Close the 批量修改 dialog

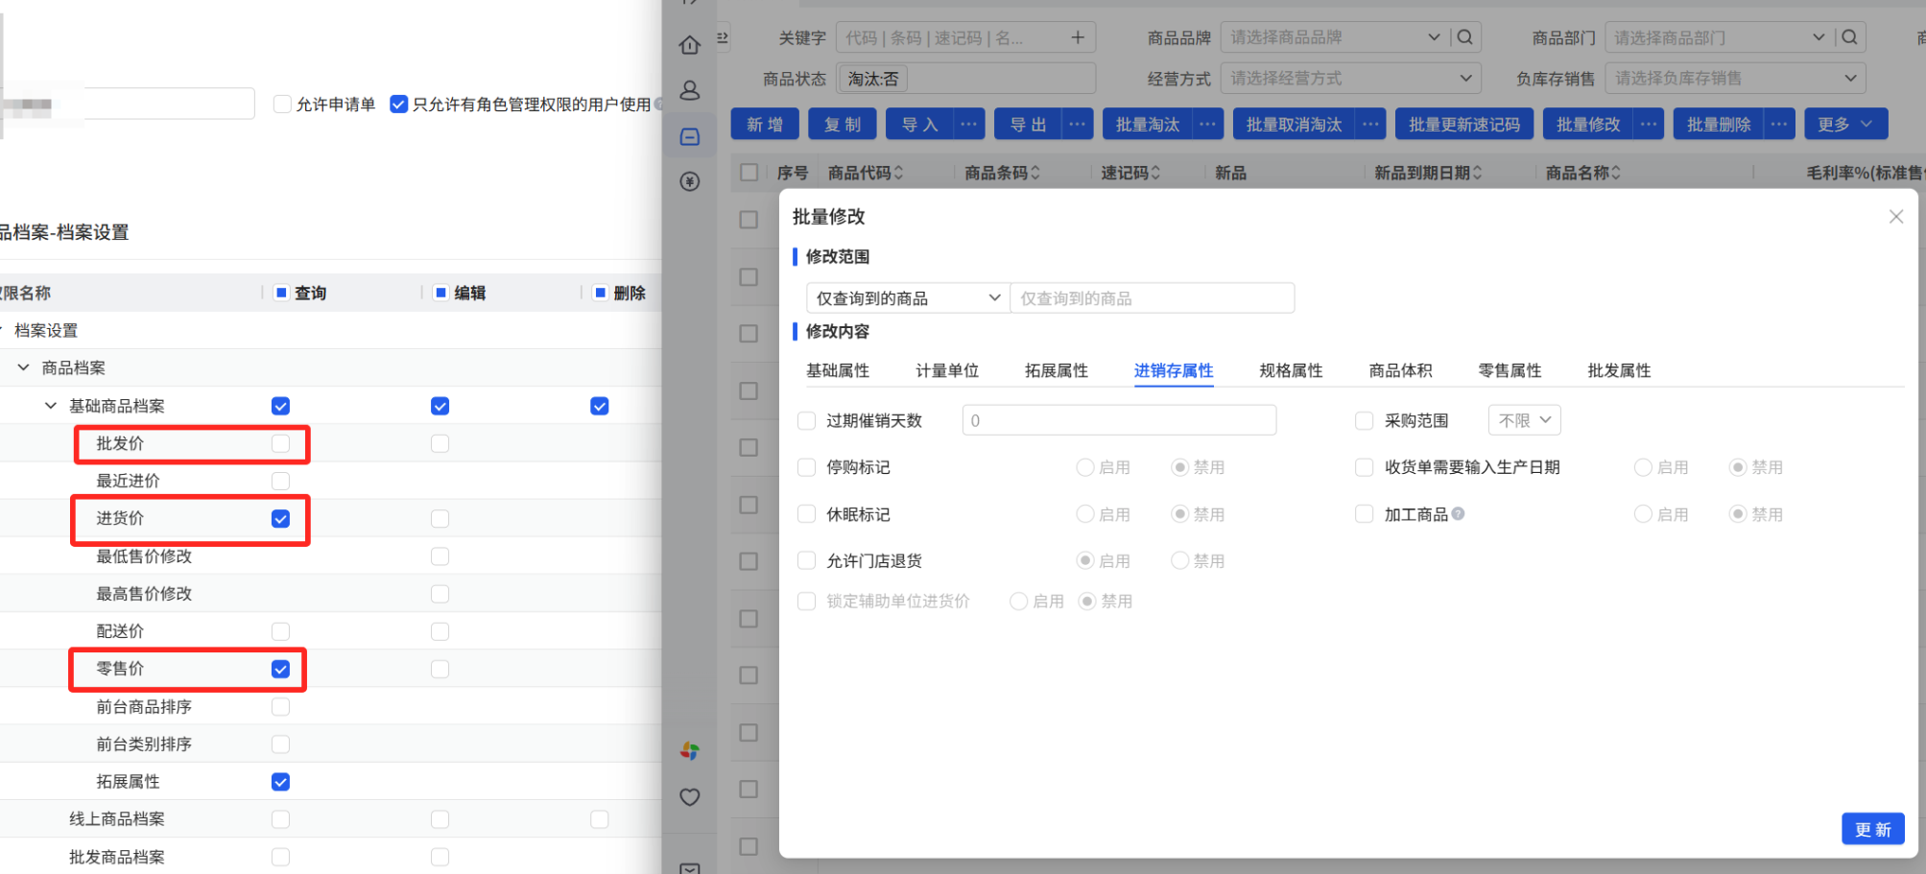click(1896, 217)
